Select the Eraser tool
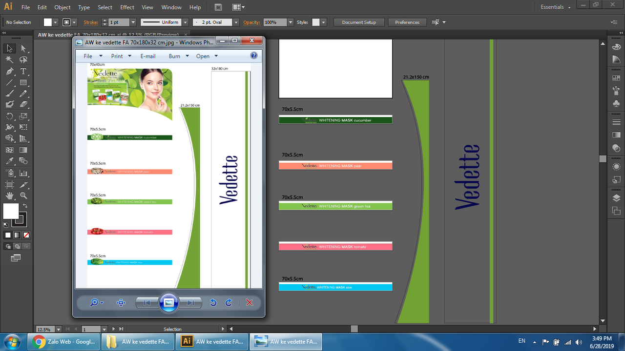 [23, 104]
